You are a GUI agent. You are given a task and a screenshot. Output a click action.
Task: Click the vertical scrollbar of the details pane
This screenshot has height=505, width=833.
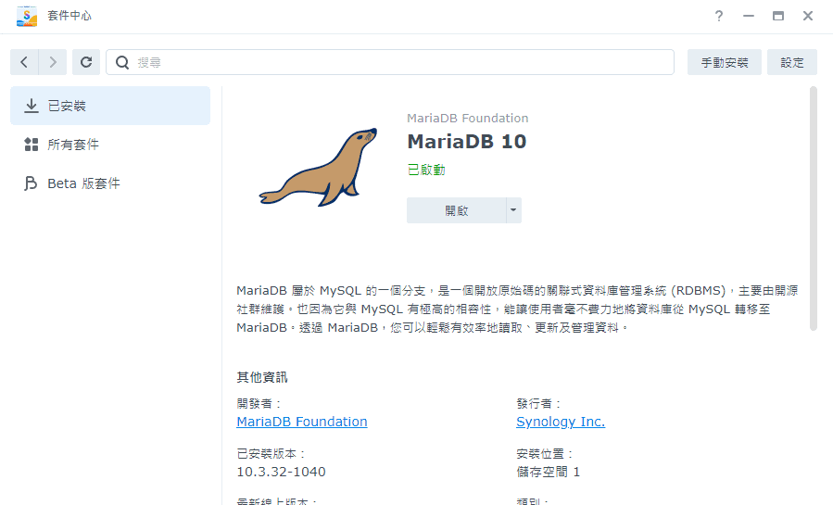[813, 208]
